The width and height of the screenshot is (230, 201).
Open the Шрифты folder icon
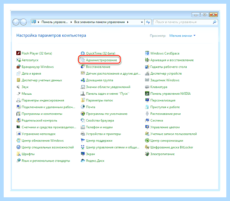[18, 154]
